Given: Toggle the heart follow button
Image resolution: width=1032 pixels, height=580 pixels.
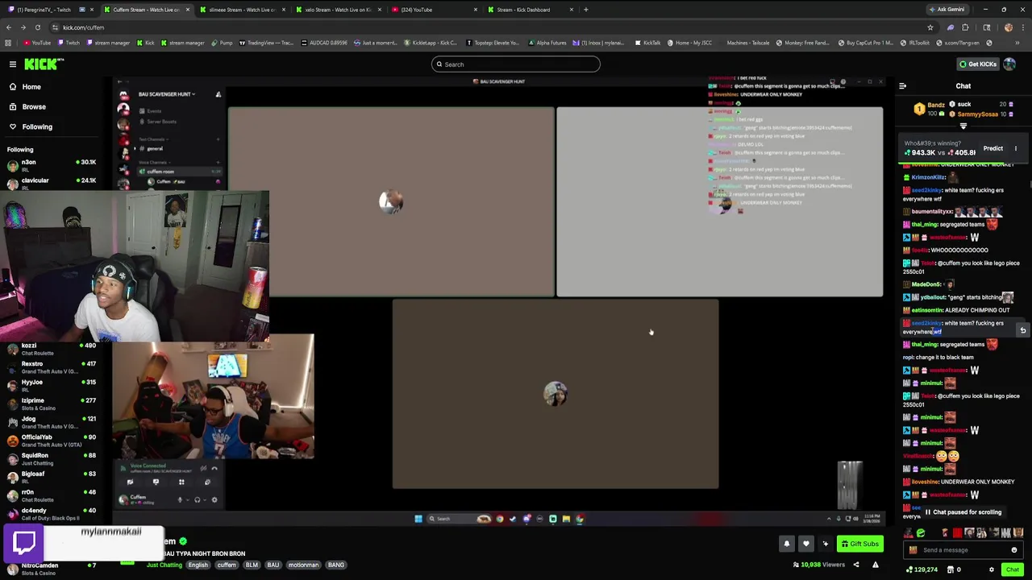Looking at the screenshot, I should point(805,544).
